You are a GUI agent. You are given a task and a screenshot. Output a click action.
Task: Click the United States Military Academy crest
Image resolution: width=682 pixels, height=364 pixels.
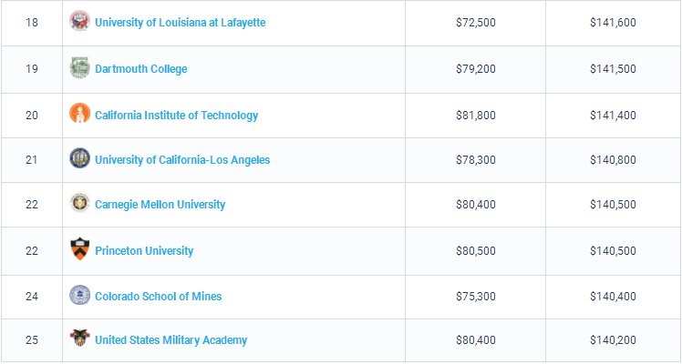click(x=80, y=339)
